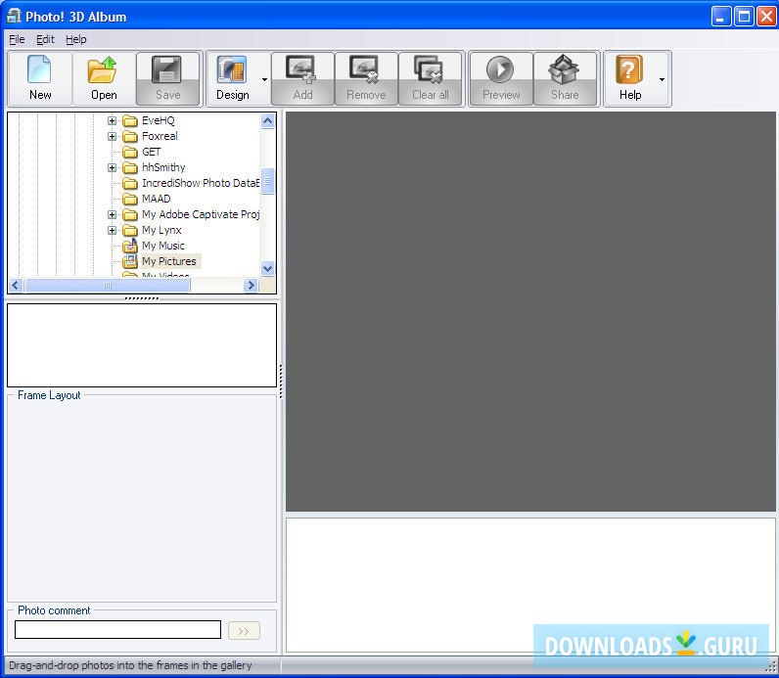Click the gray 3D gallery view area
This screenshot has height=678, width=779.
coord(530,311)
